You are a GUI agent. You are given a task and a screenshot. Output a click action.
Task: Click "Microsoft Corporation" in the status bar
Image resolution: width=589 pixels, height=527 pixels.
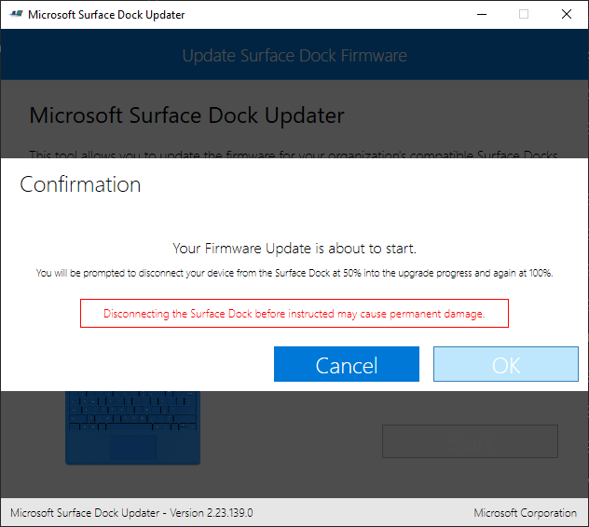tap(525, 513)
